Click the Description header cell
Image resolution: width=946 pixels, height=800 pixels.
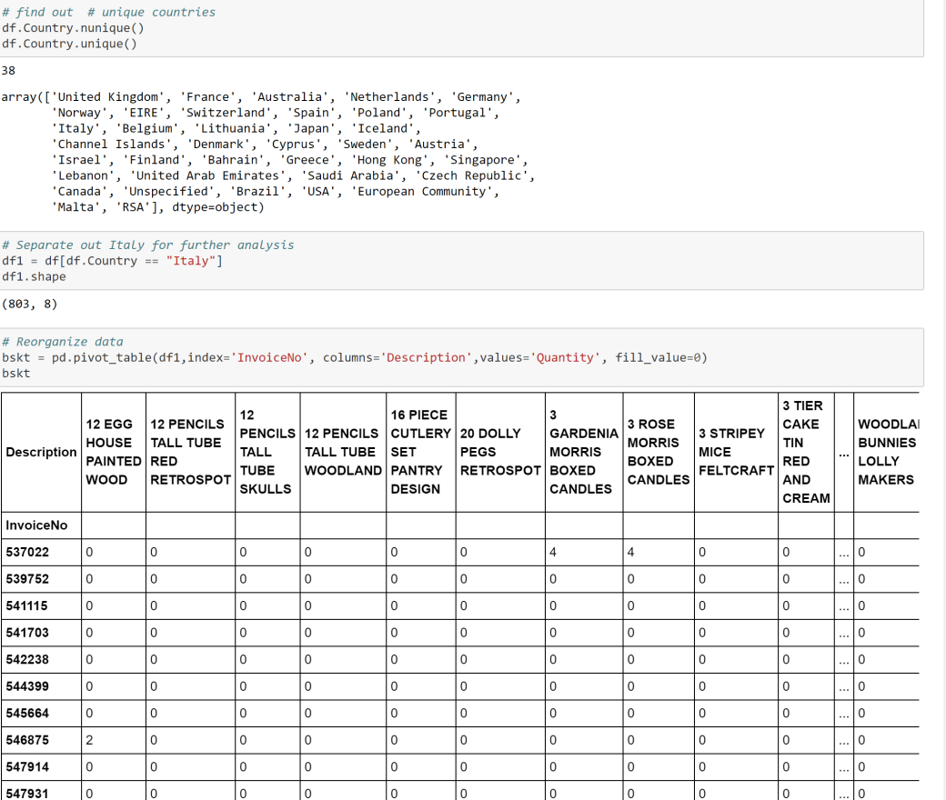click(41, 452)
